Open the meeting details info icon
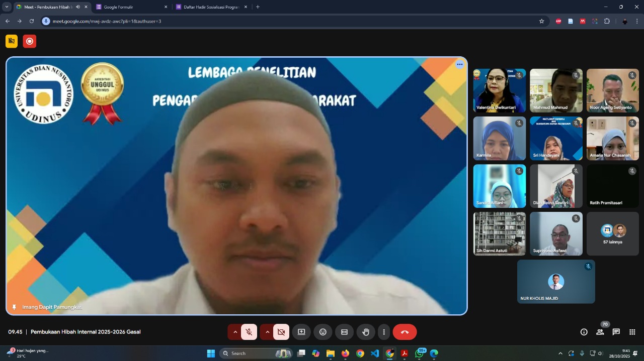 tap(584, 332)
